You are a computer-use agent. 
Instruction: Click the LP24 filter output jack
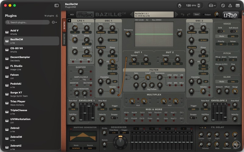(x=170, y=78)
